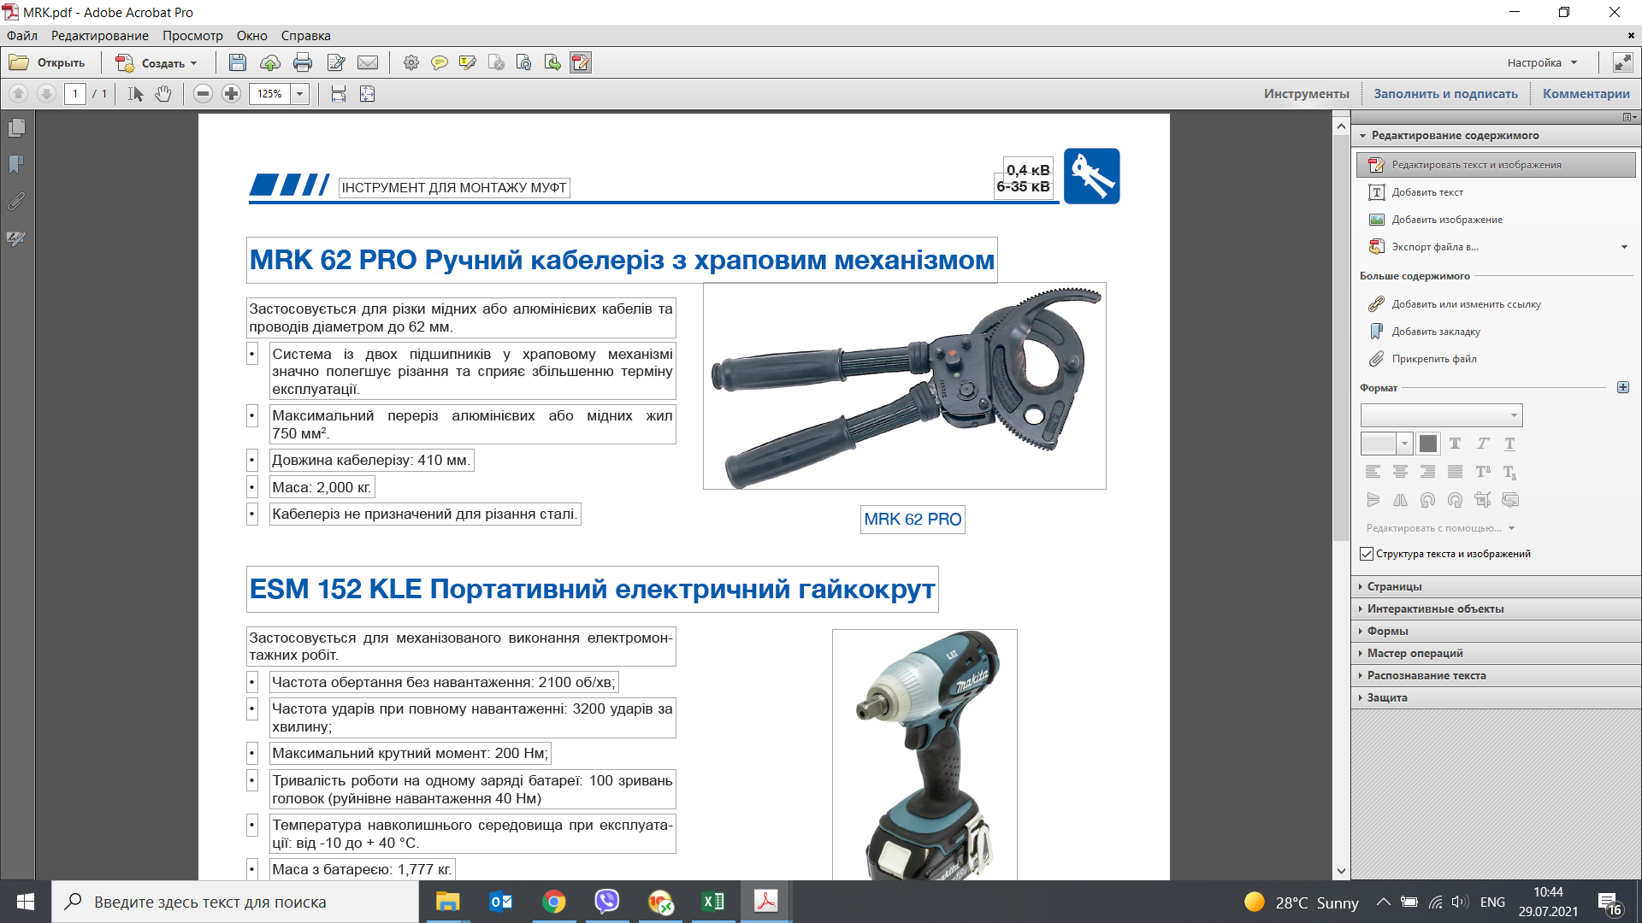1642x923 pixels.
Task: Select 'Редактировать текст и изображения' tool
Action: coord(1496,165)
